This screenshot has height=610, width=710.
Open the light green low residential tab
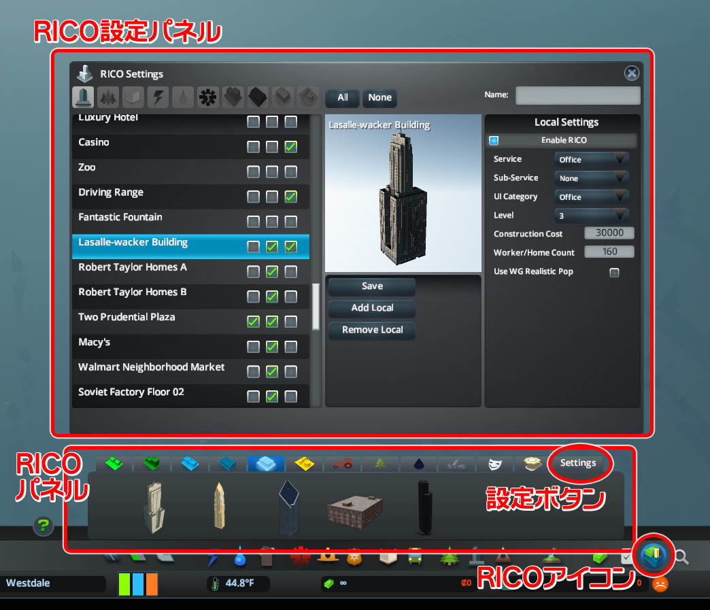[x=114, y=463]
